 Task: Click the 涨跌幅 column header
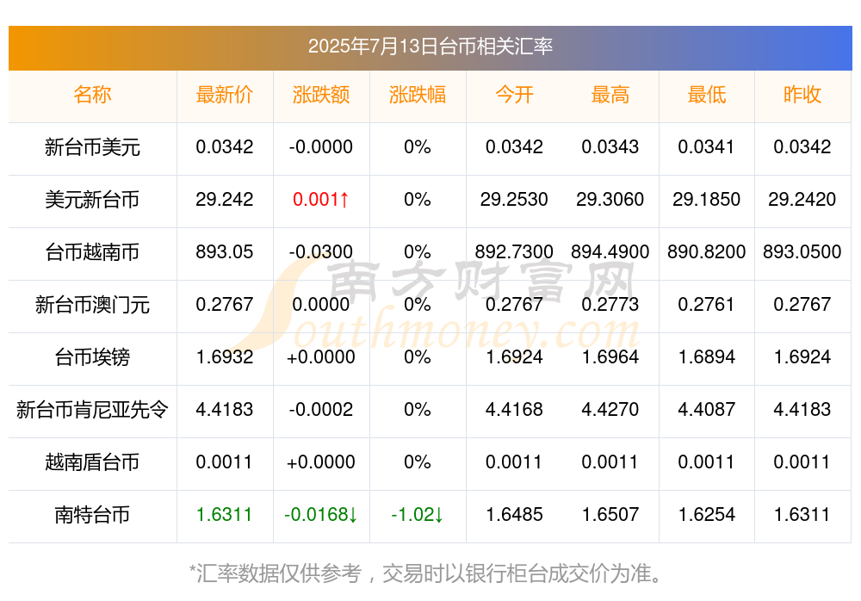coord(418,95)
